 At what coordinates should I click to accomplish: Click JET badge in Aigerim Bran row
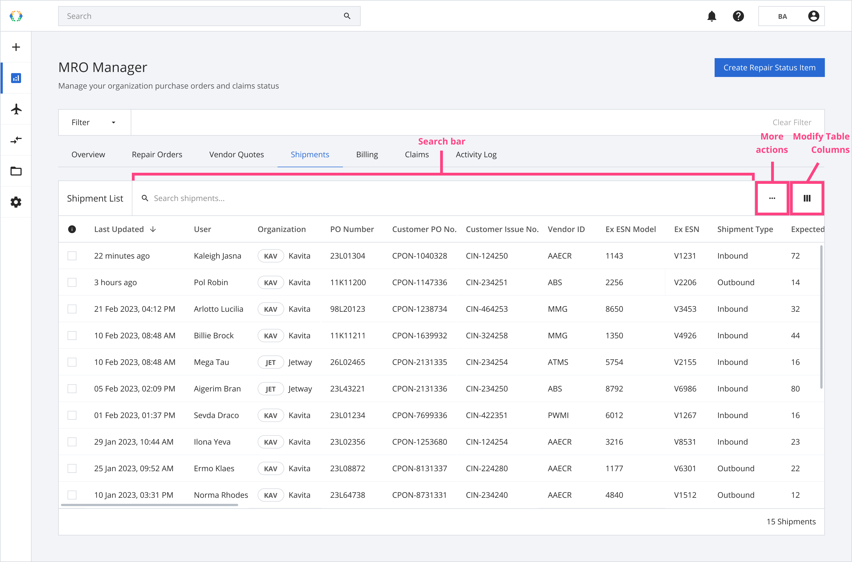(271, 389)
